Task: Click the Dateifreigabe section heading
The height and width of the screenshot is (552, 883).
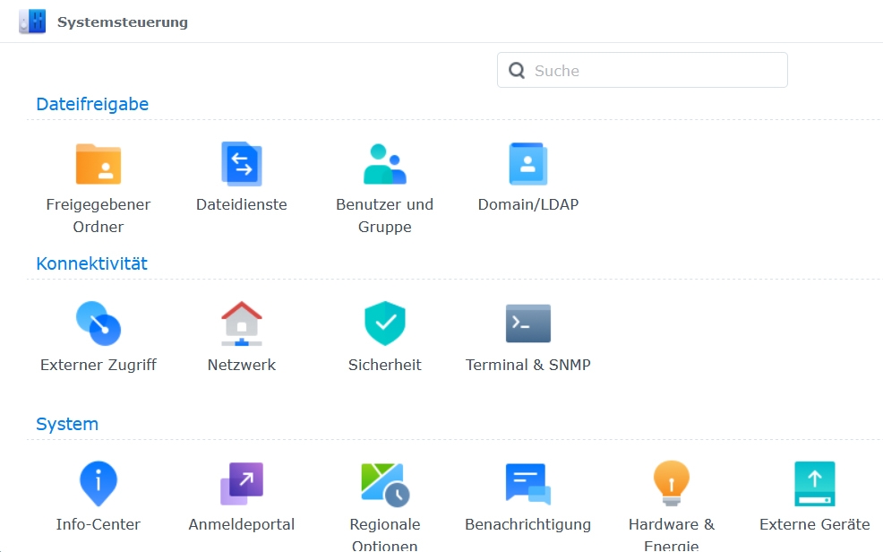Action: tap(92, 104)
